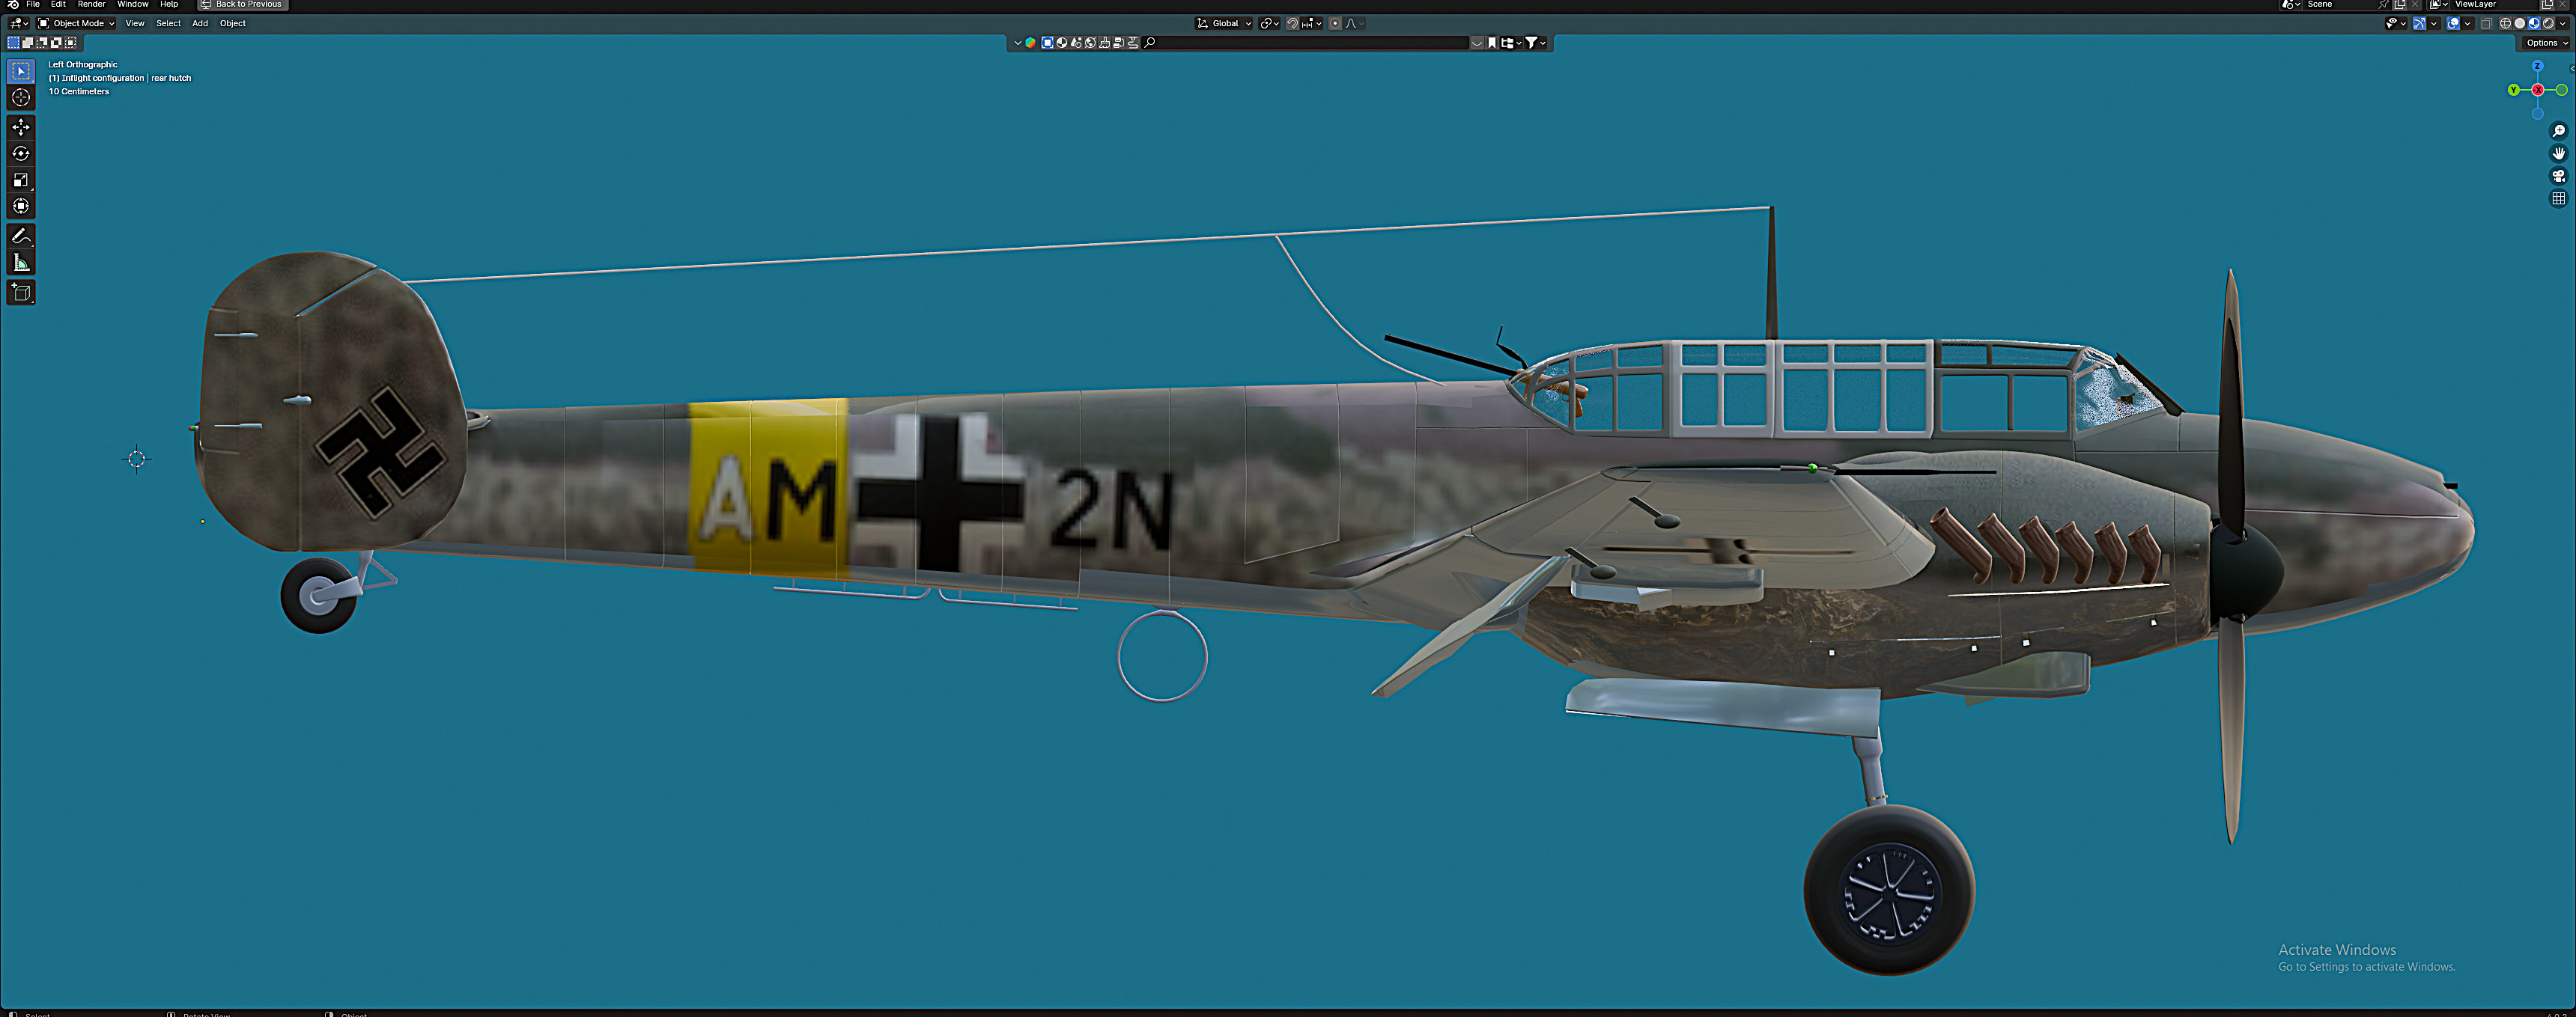The width and height of the screenshot is (2576, 1017).
Task: Open the Global transform orientation dropdown
Action: 1224,24
